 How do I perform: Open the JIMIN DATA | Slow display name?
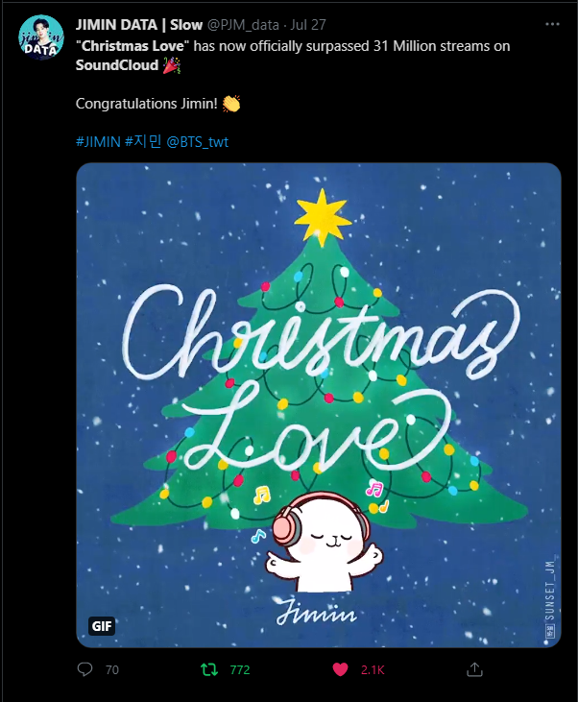pyautogui.click(x=139, y=25)
